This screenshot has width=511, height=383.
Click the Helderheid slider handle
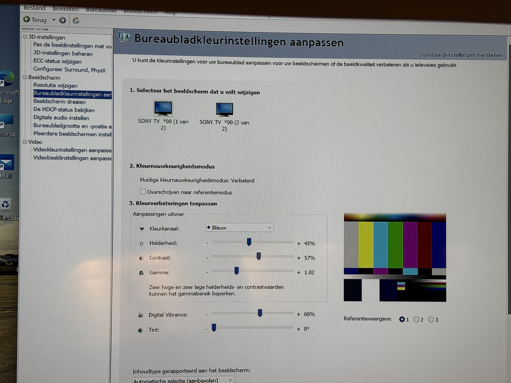point(249,242)
